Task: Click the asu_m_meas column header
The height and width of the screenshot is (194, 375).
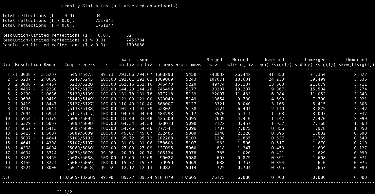Action: point(189,64)
